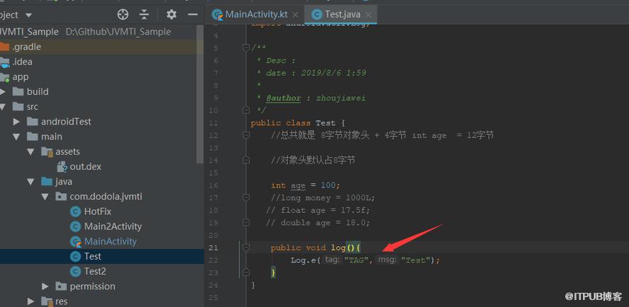Click the JVMTI_Sample project root name
The width and height of the screenshot is (629, 307).
coord(29,32)
